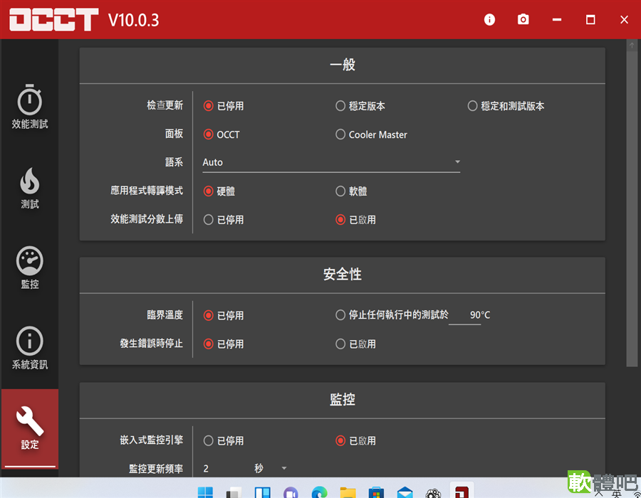The image size is (641, 498).
Task: Expand the 語系 Auto dropdown
Action: tap(331, 162)
